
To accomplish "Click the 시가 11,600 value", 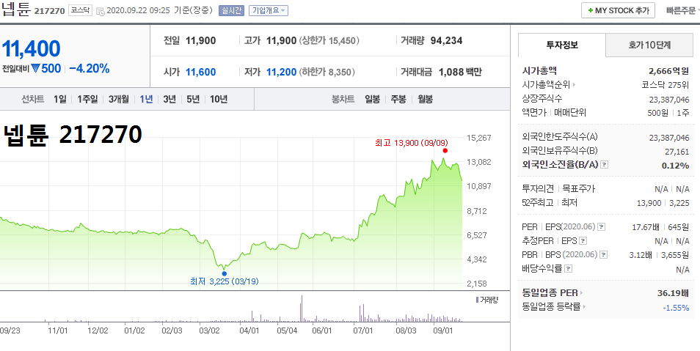I will 200,72.
